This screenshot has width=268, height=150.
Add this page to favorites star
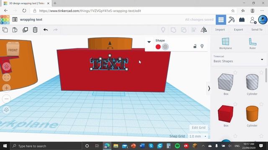click(x=233, y=11)
